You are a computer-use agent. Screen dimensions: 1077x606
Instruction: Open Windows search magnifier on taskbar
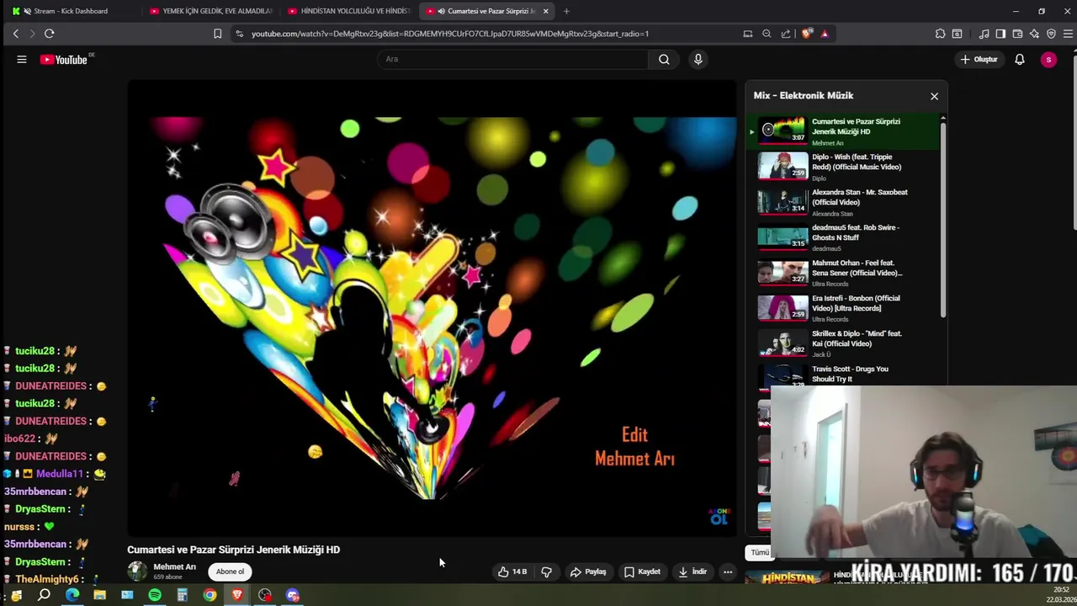44,595
